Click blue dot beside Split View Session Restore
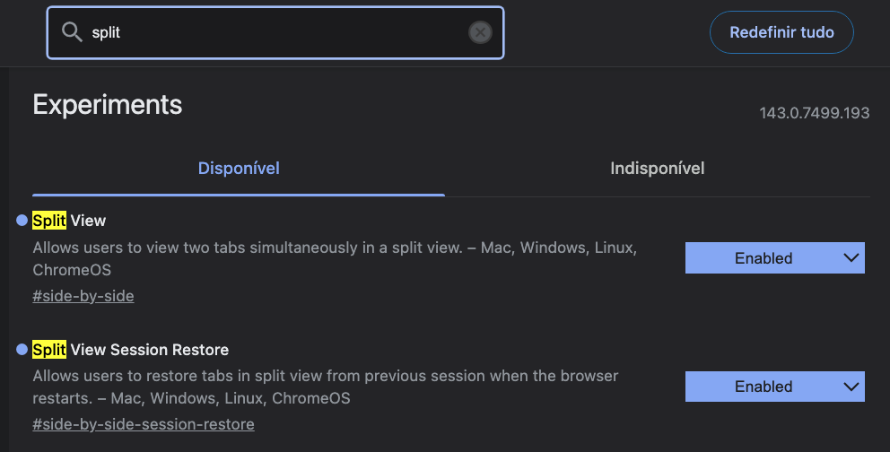This screenshot has height=452, width=890. 22,350
